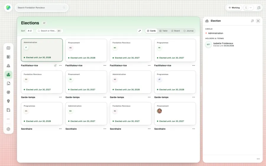Open more options for Fondation Roncieux Facilitateur·rice card
This screenshot has width=266, height=166.
[149, 66]
